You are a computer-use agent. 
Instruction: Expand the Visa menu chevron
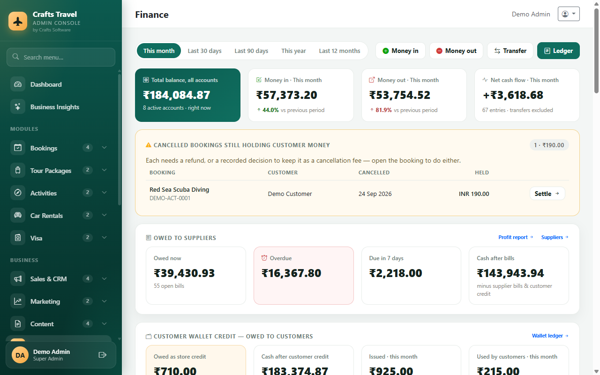pyautogui.click(x=104, y=238)
